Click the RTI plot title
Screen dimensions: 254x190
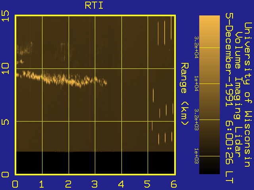94,6
